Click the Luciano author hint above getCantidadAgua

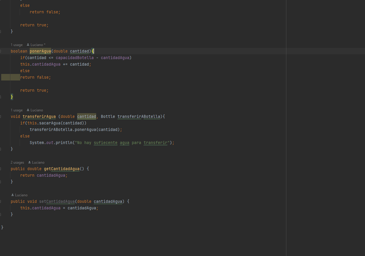point(36,162)
